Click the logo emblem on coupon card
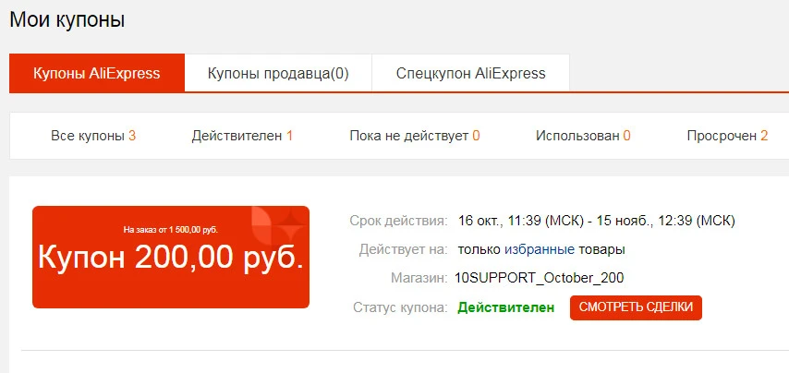 click(278, 225)
